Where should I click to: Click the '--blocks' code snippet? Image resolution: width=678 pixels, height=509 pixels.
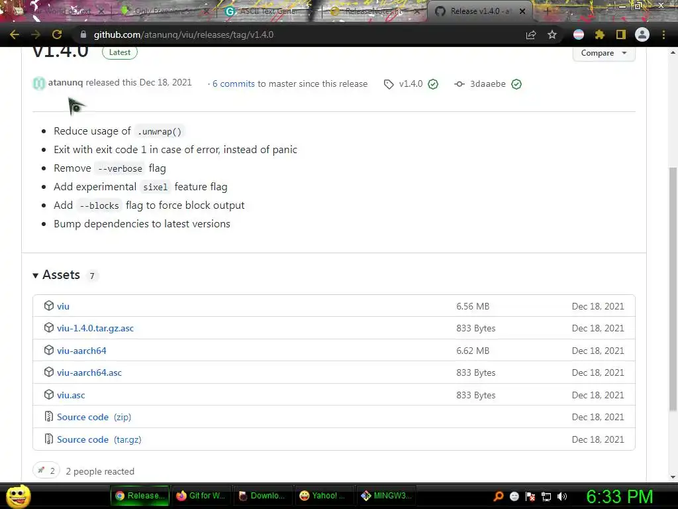coord(99,205)
